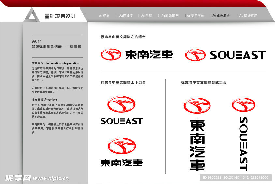Switch to the A7错误应用 tab

tap(248, 16)
